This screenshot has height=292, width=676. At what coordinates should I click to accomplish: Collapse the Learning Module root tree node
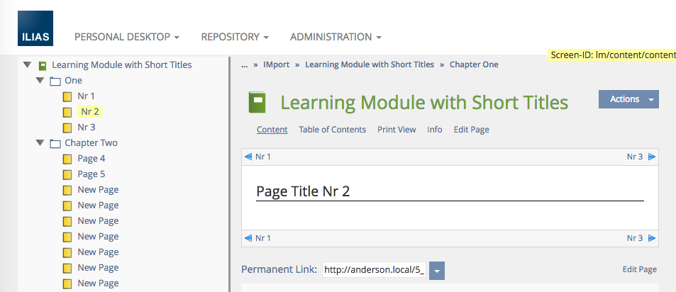coord(27,65)
